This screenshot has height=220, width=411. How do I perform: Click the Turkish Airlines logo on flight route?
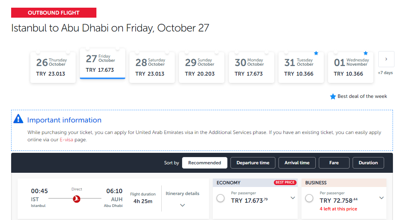click(76, 198)
